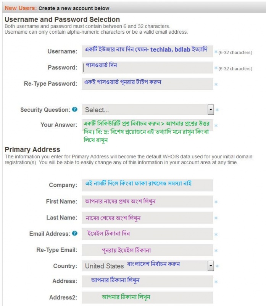
Task: Focus the Address2 input field
Action: [x=147, y=298]
